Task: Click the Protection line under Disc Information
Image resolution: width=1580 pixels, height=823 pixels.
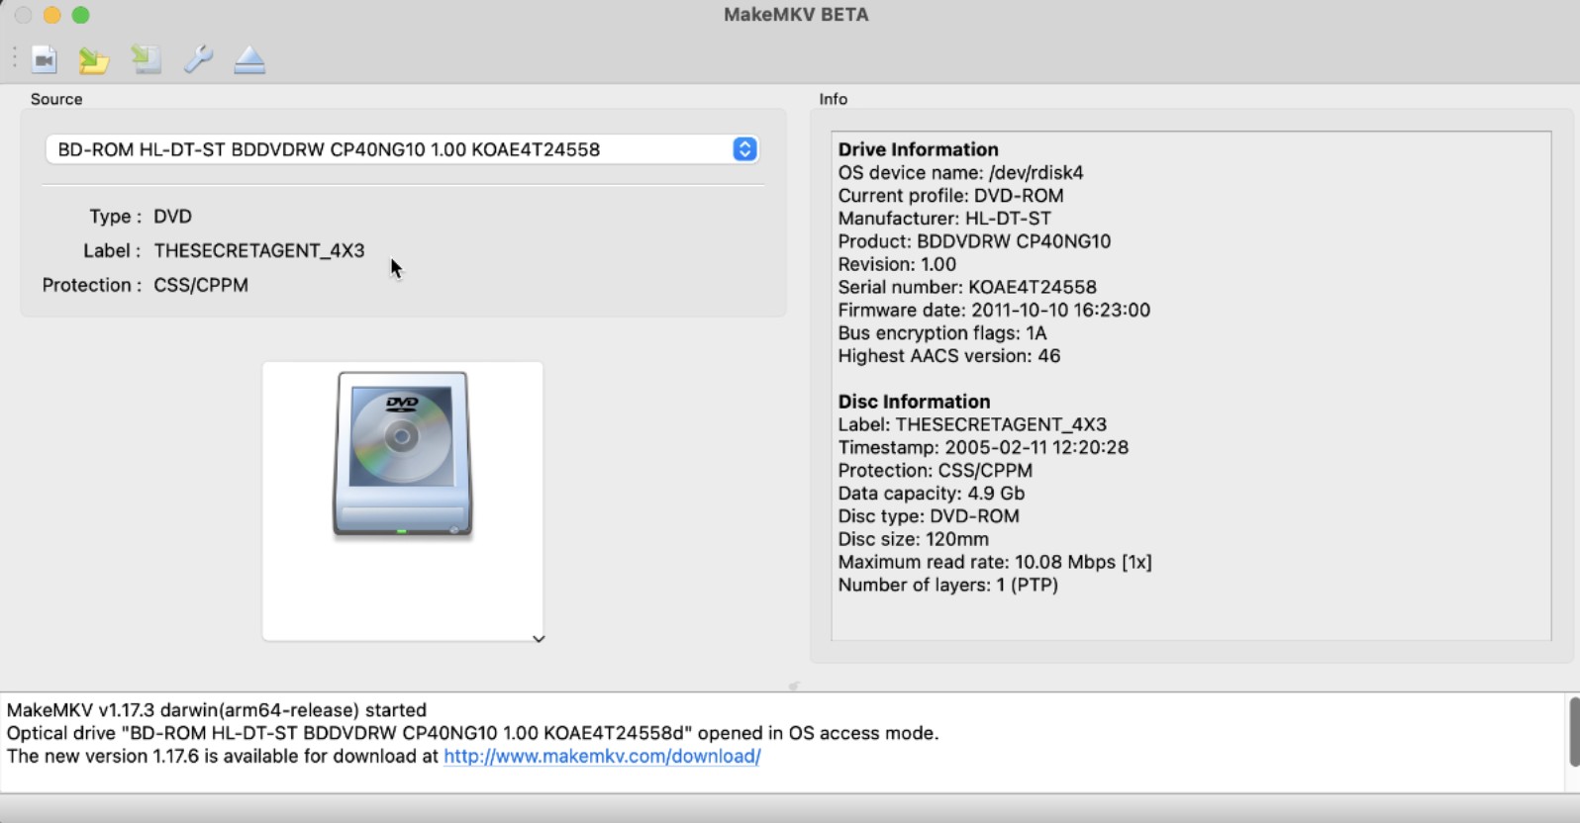Action: (x=936, y=470)
